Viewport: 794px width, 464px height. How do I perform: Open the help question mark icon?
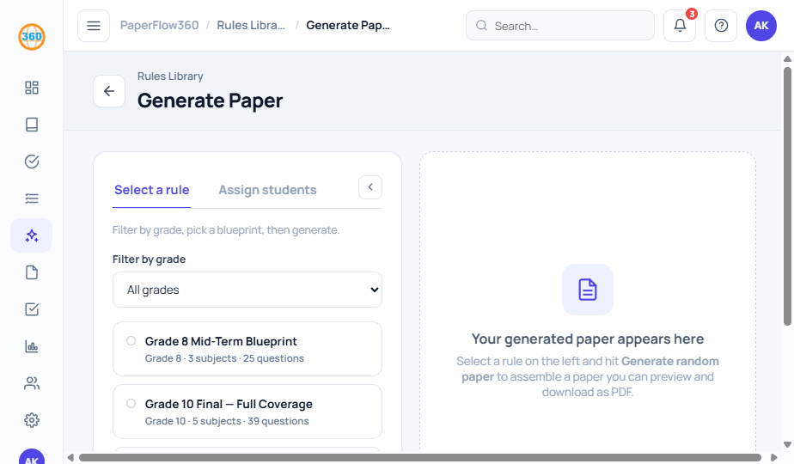click(721, 26)
